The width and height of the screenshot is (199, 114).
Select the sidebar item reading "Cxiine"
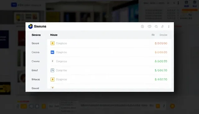(35, 52)
